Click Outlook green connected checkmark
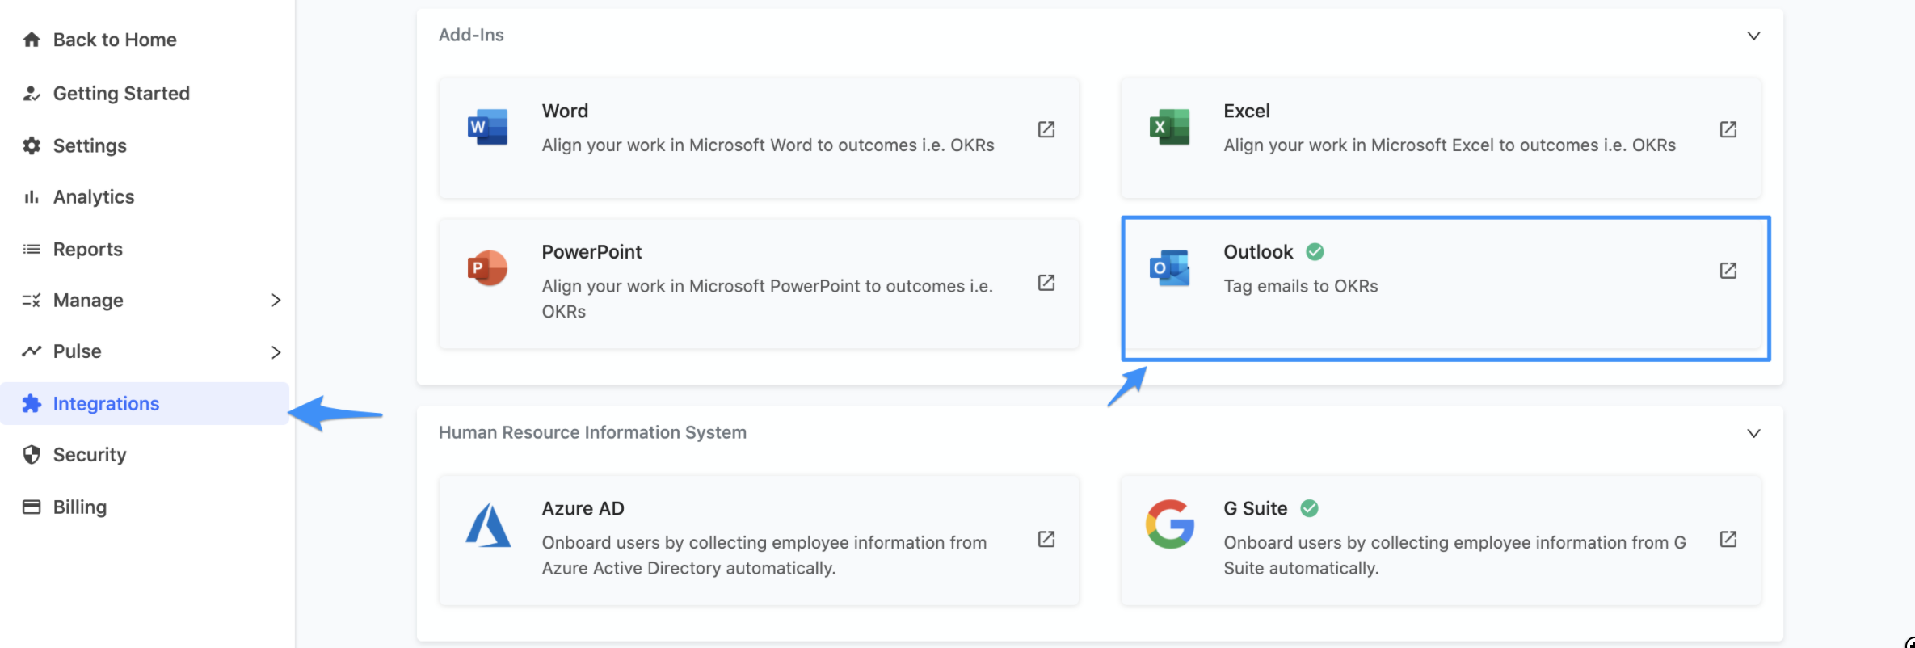 1315,252
